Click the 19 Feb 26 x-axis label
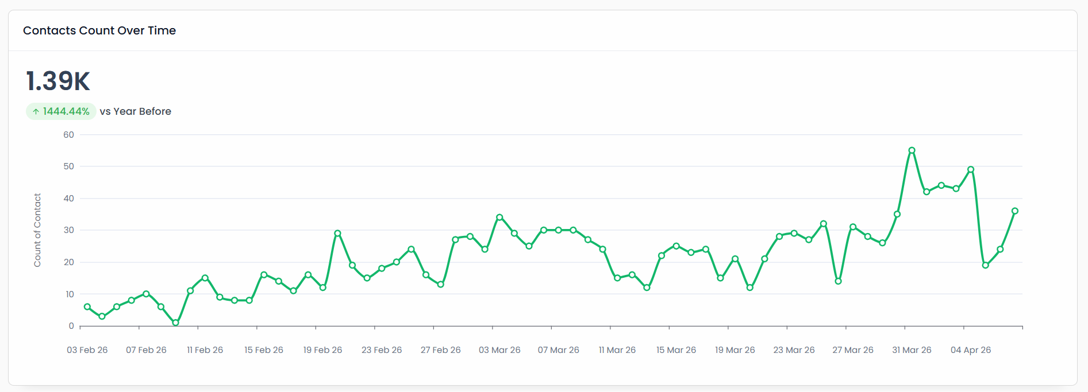The image size is (1088, 392). tap(322, 350)
